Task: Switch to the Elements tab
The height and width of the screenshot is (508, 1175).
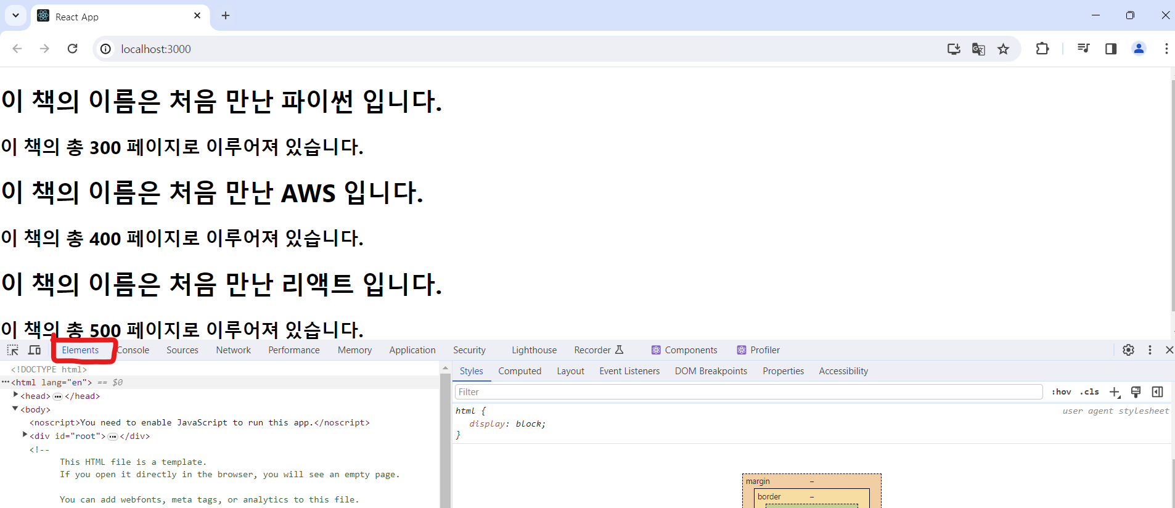Action: (80, 350)
